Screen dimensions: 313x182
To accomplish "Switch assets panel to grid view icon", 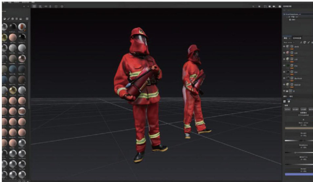I will tap(27, 18).
